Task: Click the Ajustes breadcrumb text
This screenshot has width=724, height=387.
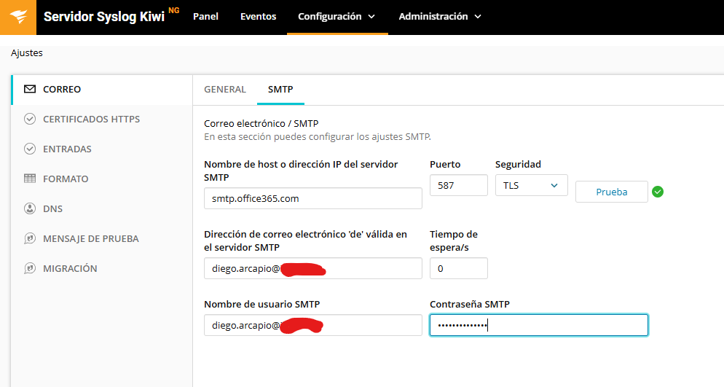Action: (x=27, y=53)
